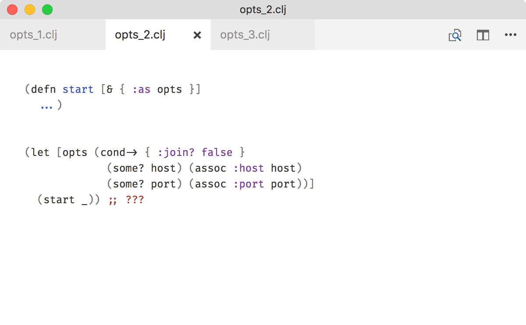Click the ':as' keyword in defn line
This screenshot has height=325, width=526.
coord(141,89)
